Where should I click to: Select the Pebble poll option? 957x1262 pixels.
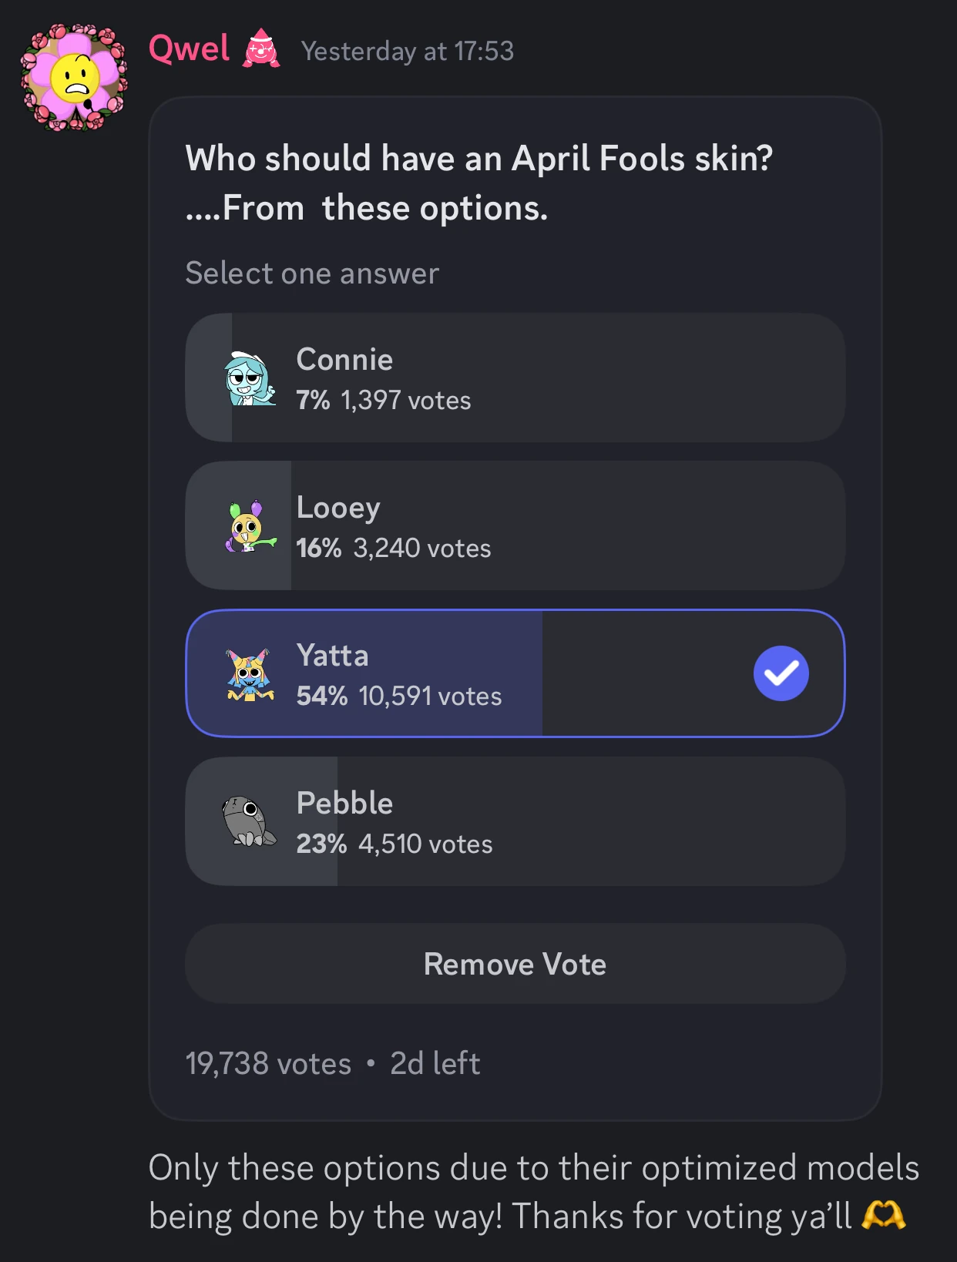pos(515,821)
